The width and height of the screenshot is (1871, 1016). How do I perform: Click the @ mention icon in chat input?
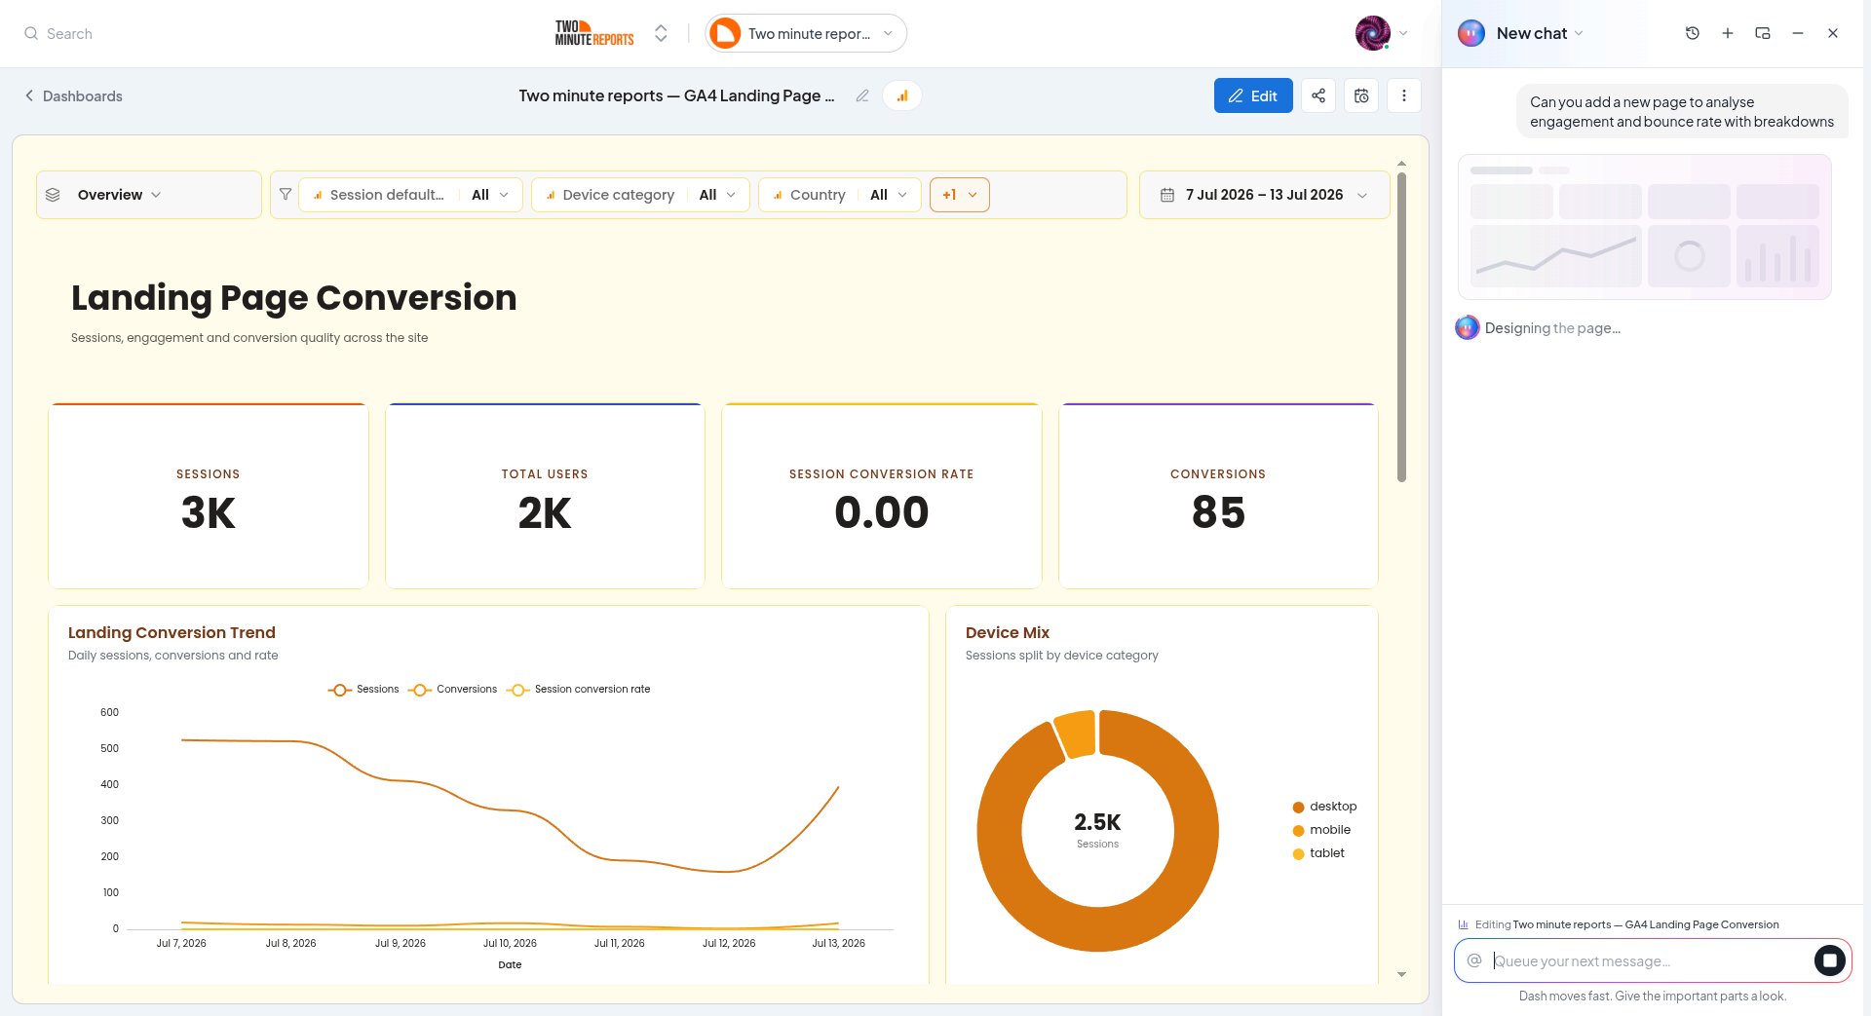(1474, 960)
